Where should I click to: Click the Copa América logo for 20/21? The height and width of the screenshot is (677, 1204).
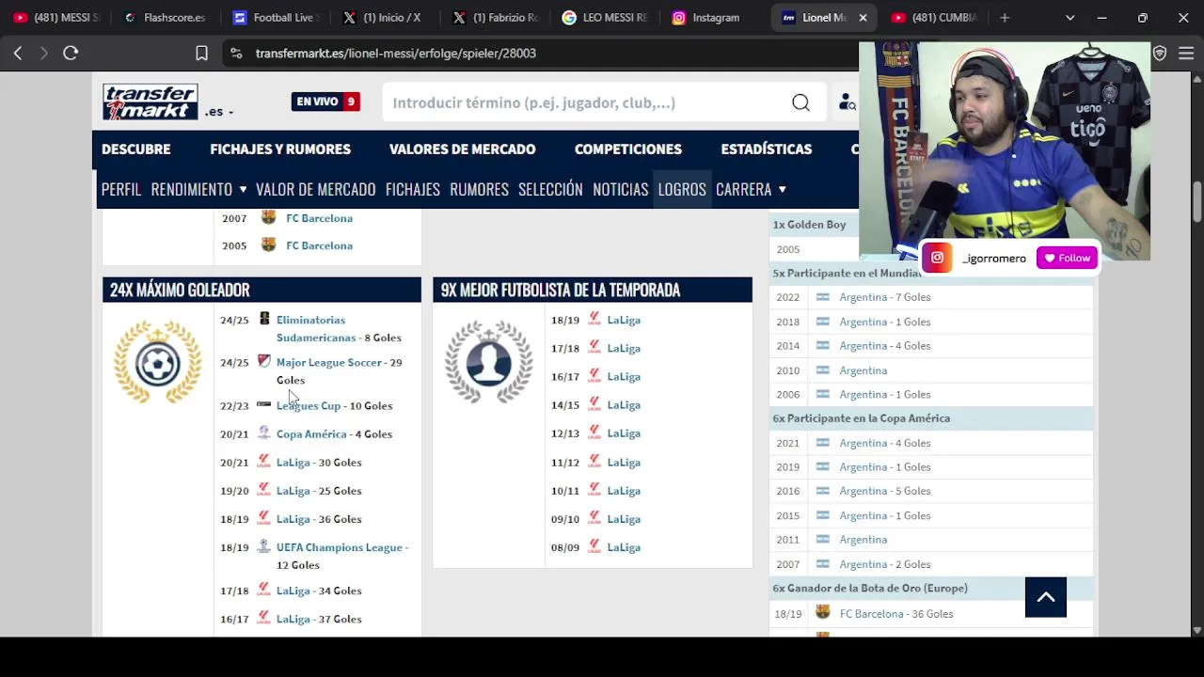coord(264,433)
